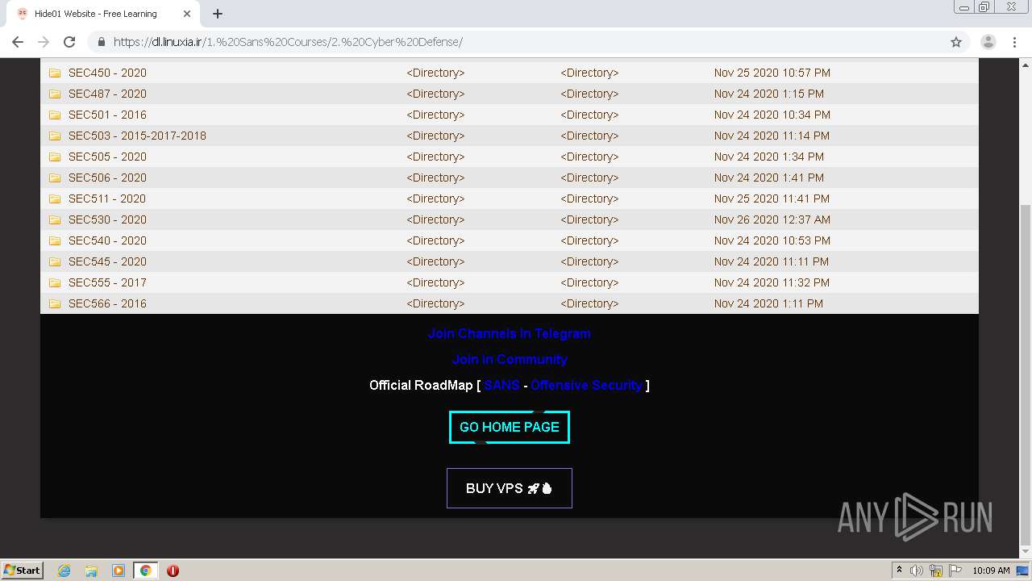Open the Offensive Security roadmap link
The image size is (1032, 581).
click(586, 385)
